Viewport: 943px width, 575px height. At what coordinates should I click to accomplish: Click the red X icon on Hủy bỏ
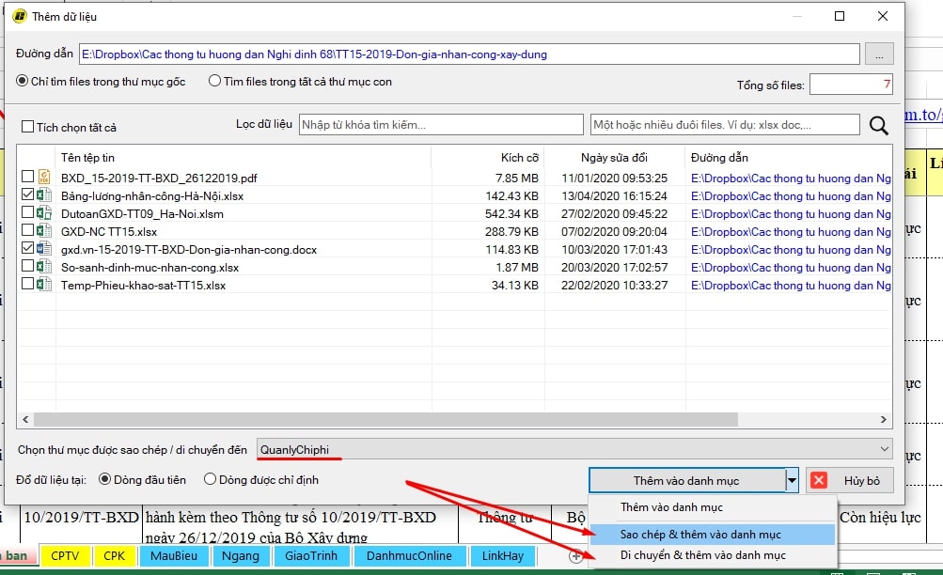[819, 480]
